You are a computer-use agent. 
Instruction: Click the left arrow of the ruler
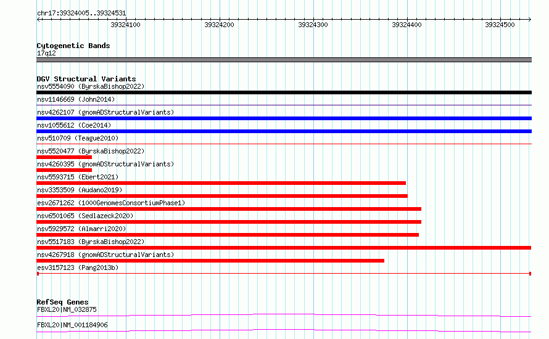[x=39, y=20]
